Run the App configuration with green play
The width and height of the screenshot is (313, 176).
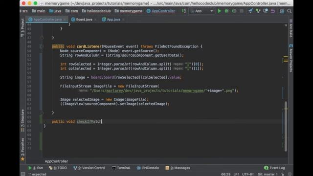coord(220,11)
